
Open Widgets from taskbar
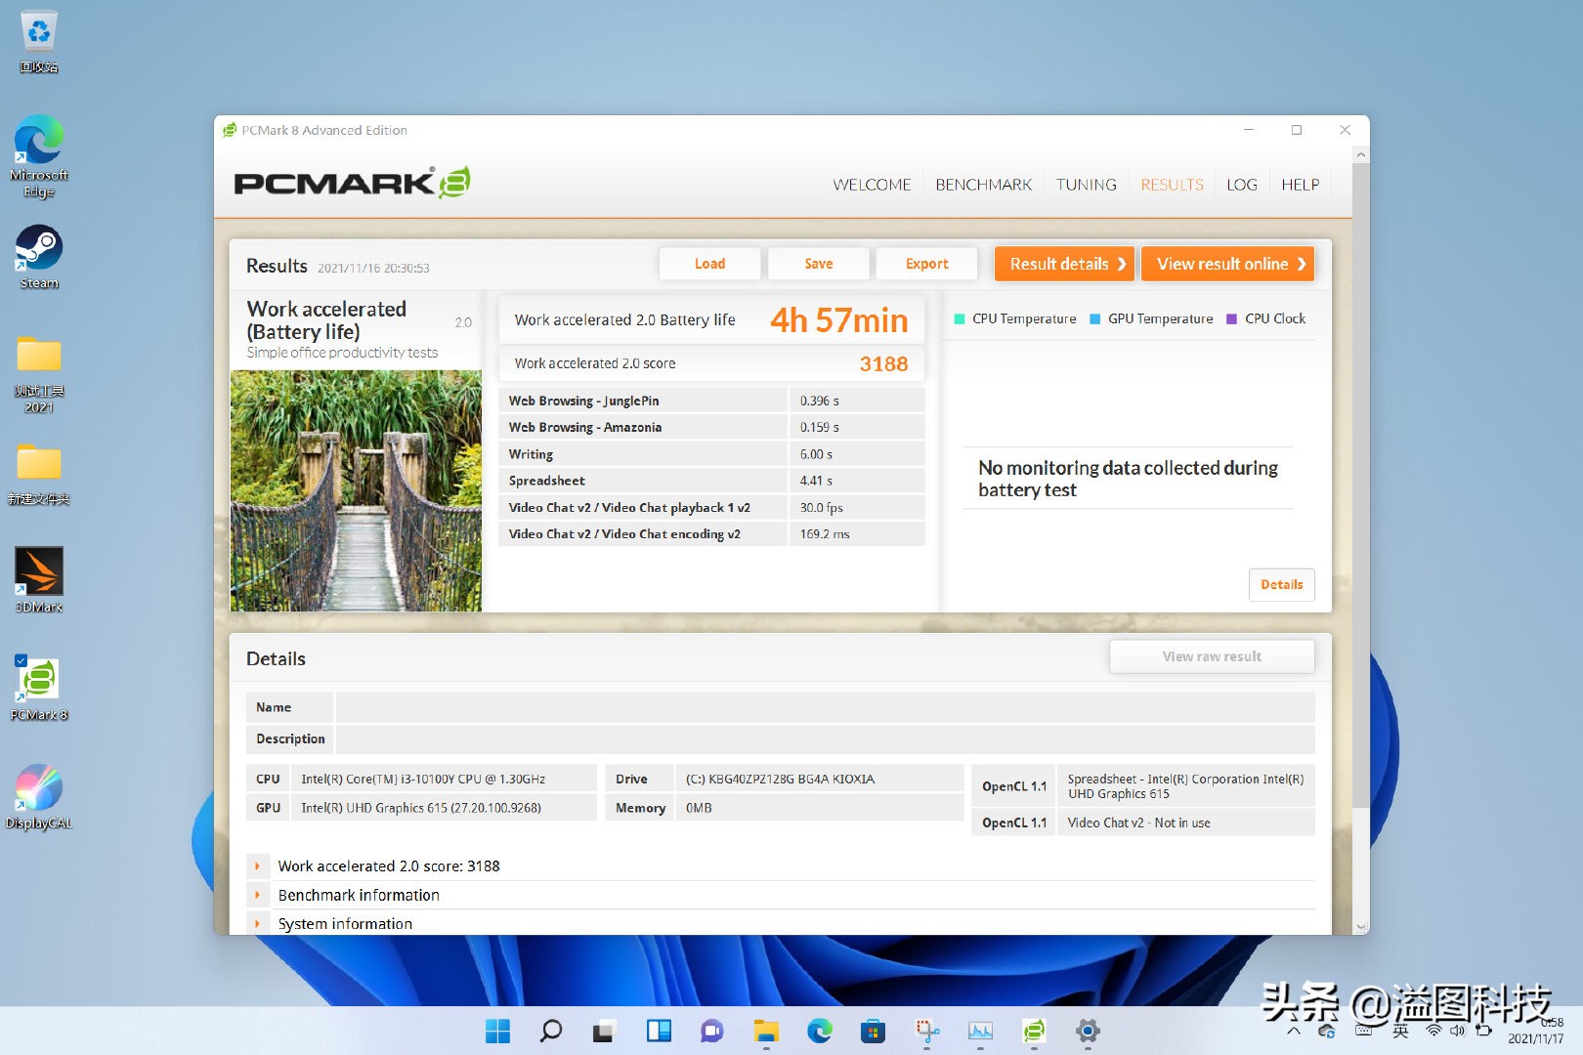tap(659, 1031)
